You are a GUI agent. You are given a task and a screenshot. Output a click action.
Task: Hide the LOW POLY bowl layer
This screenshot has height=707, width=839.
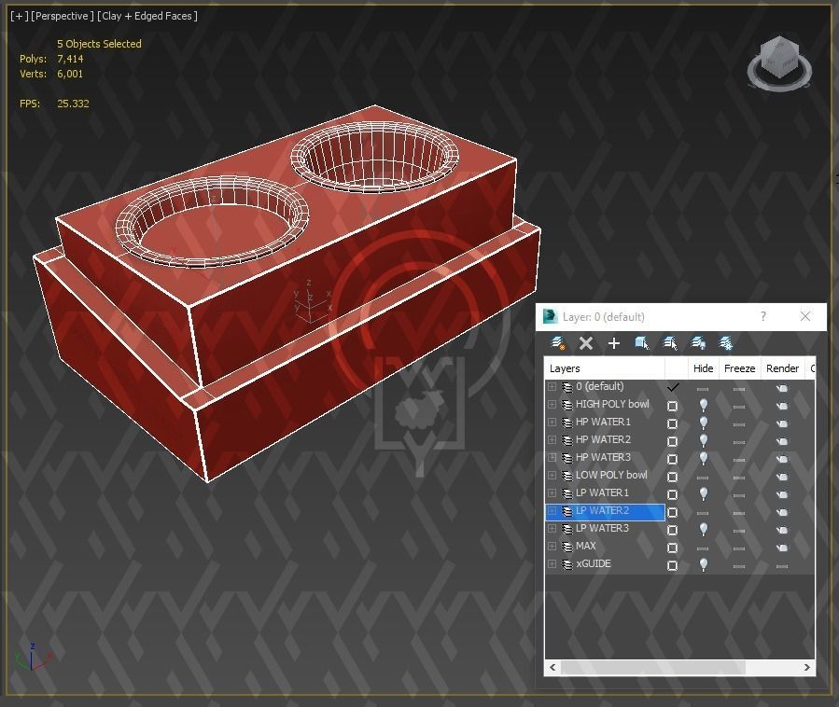(x=703, y=477)
